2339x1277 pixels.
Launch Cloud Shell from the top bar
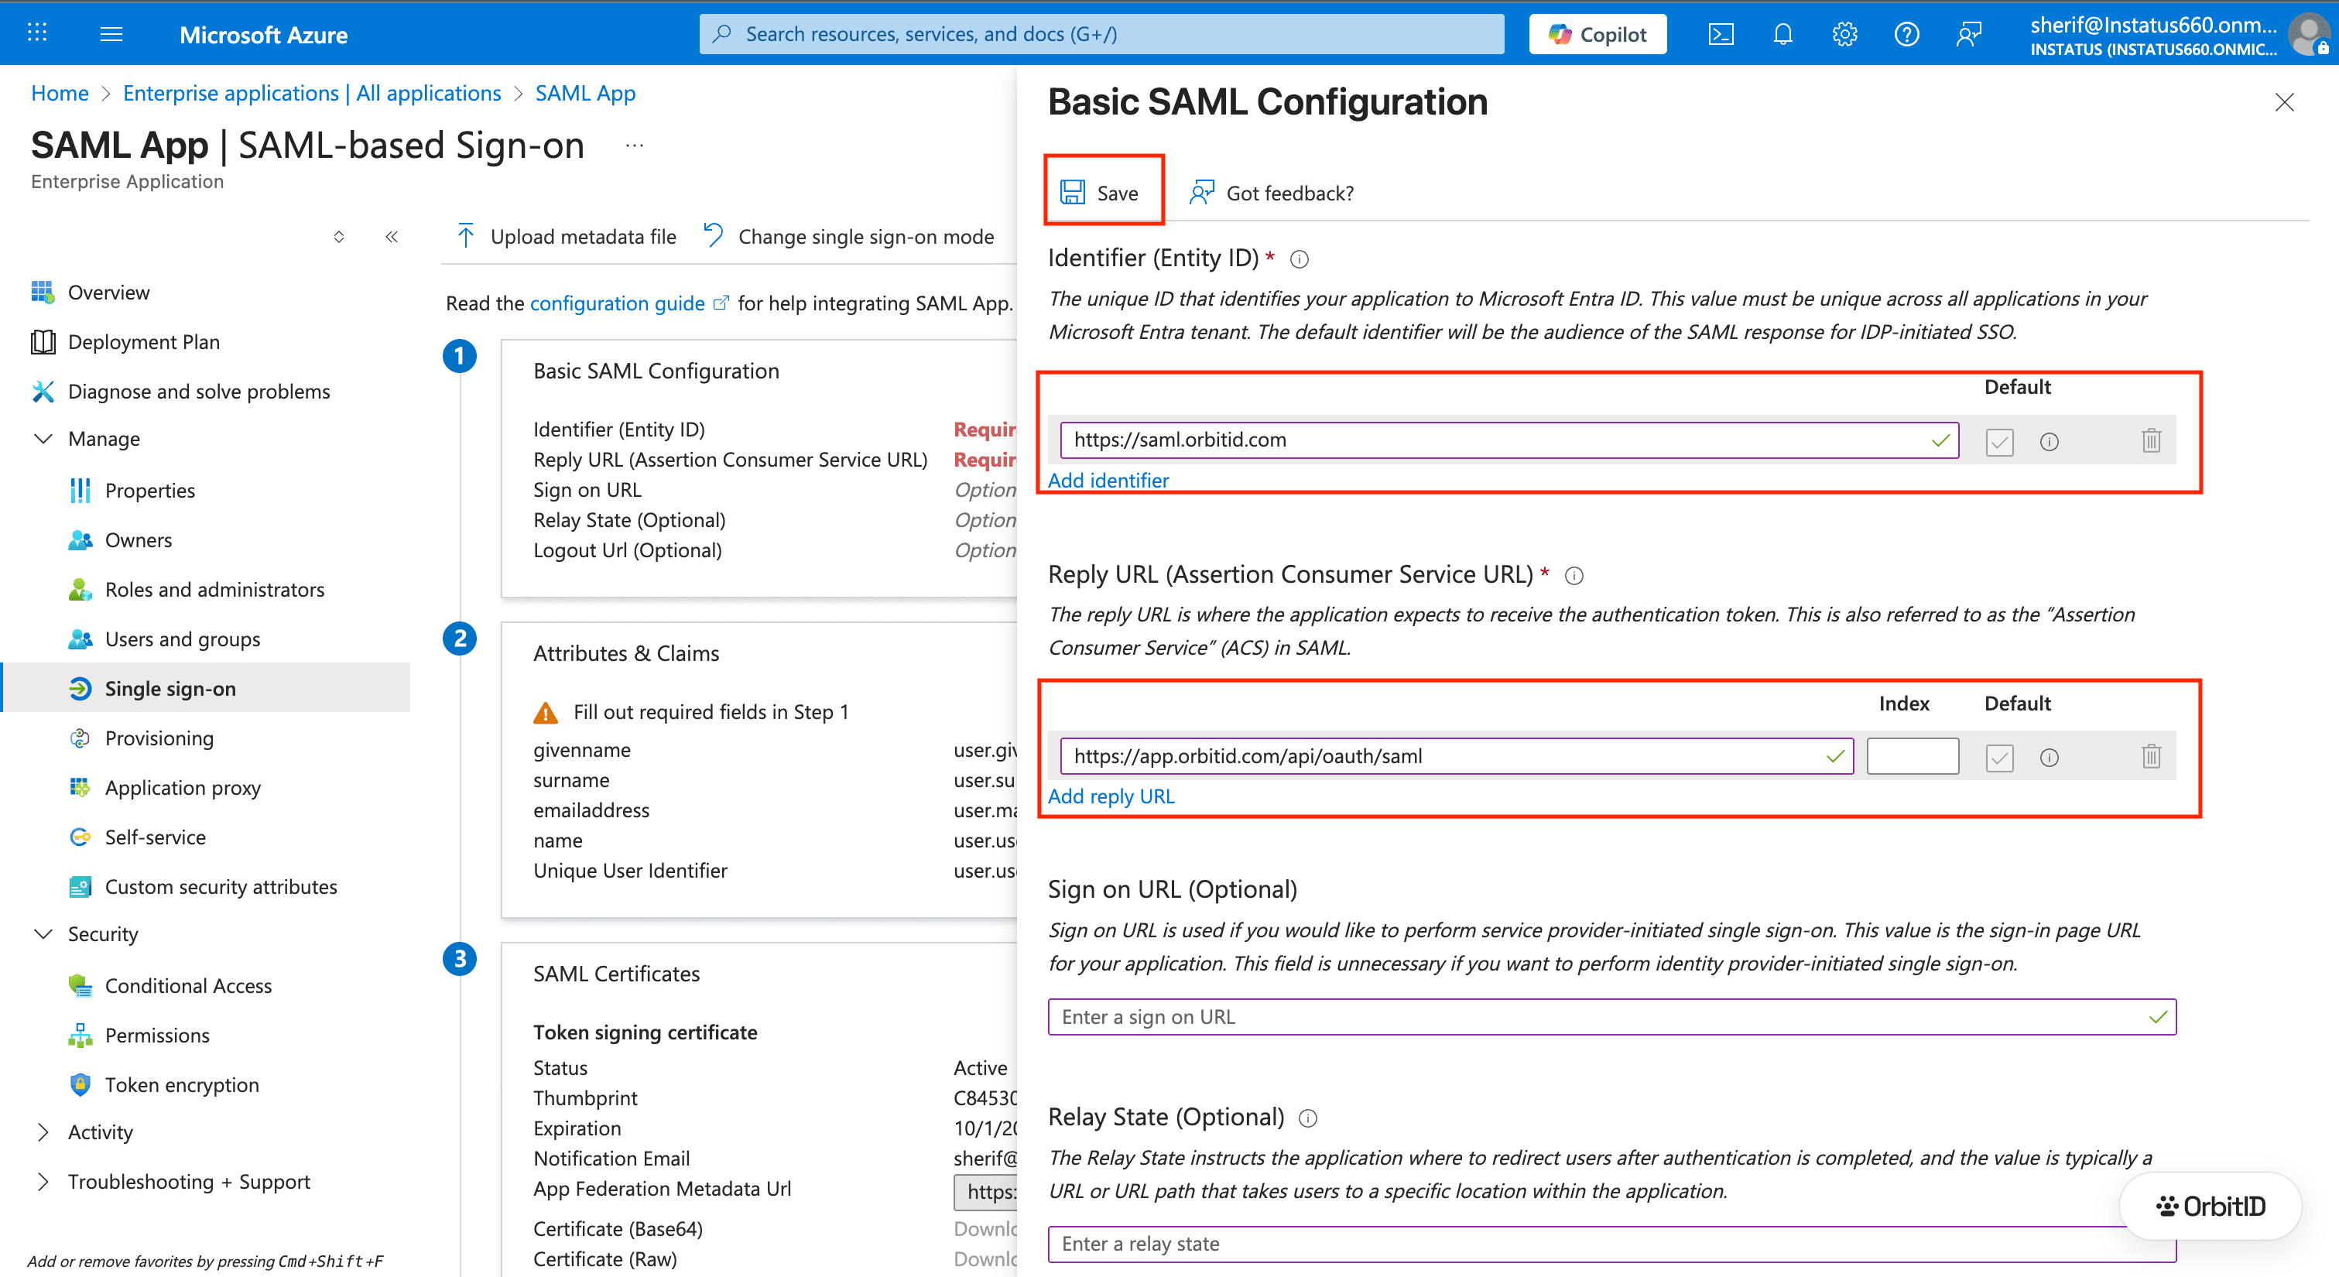(x=1721, y=35)
